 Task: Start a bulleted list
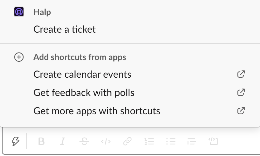[171, 141]
